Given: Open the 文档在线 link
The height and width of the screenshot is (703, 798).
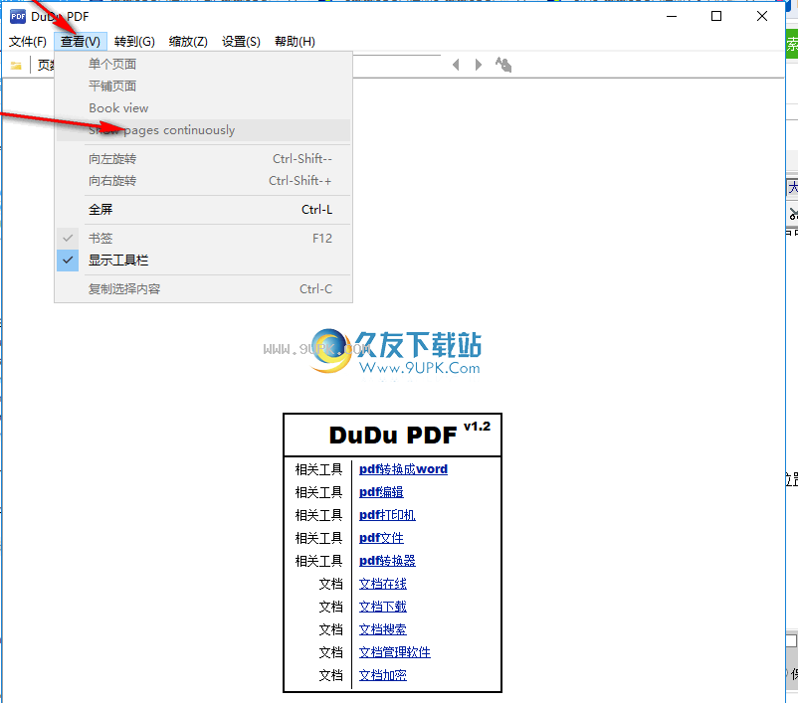Looking at the screenshot, I should [383, 584].
